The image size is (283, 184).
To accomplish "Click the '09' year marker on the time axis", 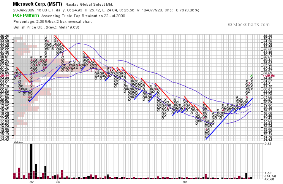I will tap(184, 182).
